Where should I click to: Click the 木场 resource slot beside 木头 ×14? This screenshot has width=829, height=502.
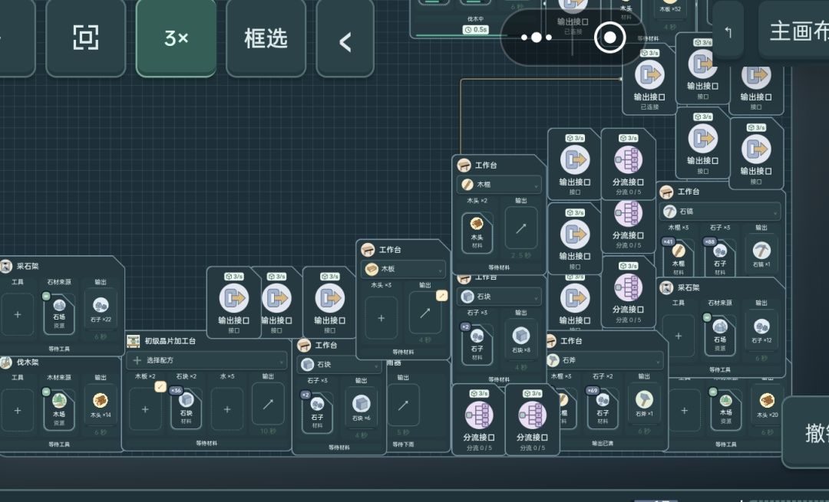pyautogui.click(x=59, y=410)
